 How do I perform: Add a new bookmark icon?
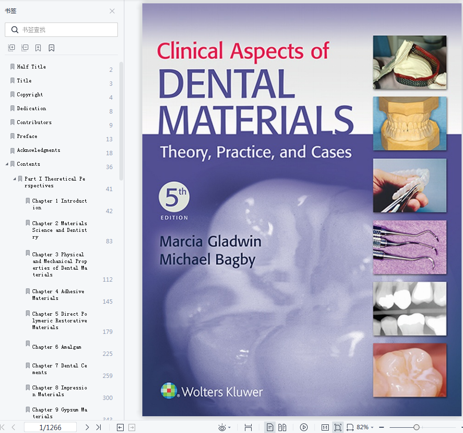(x=38, y=48)
